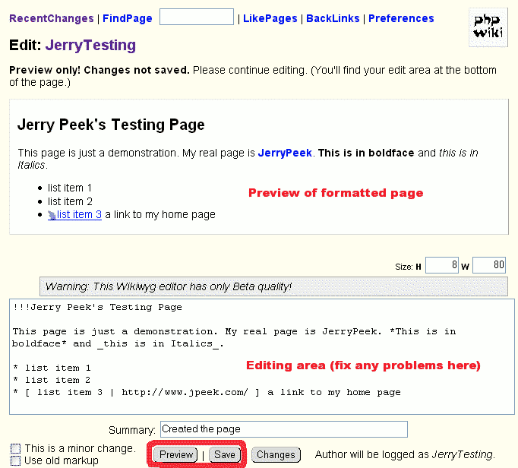This screenshot has height=468, width=518.
Task: Show BackLinks for this page
Action: point(333,18)
